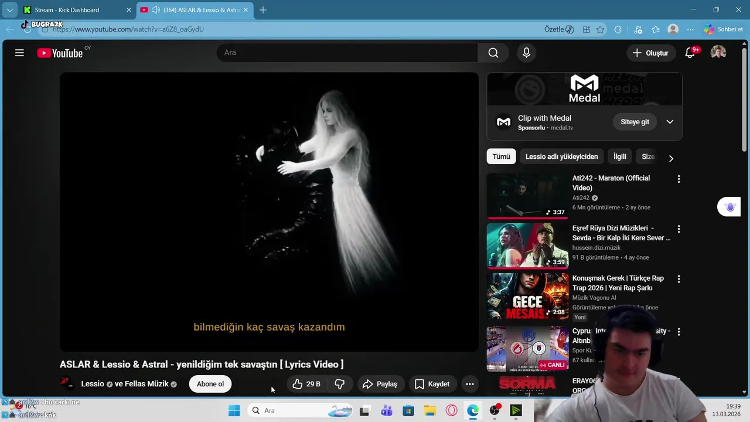Close the Stream - Kick Dashboard tab
Viewport: 750px width, 422px height.
pos(129,10)
